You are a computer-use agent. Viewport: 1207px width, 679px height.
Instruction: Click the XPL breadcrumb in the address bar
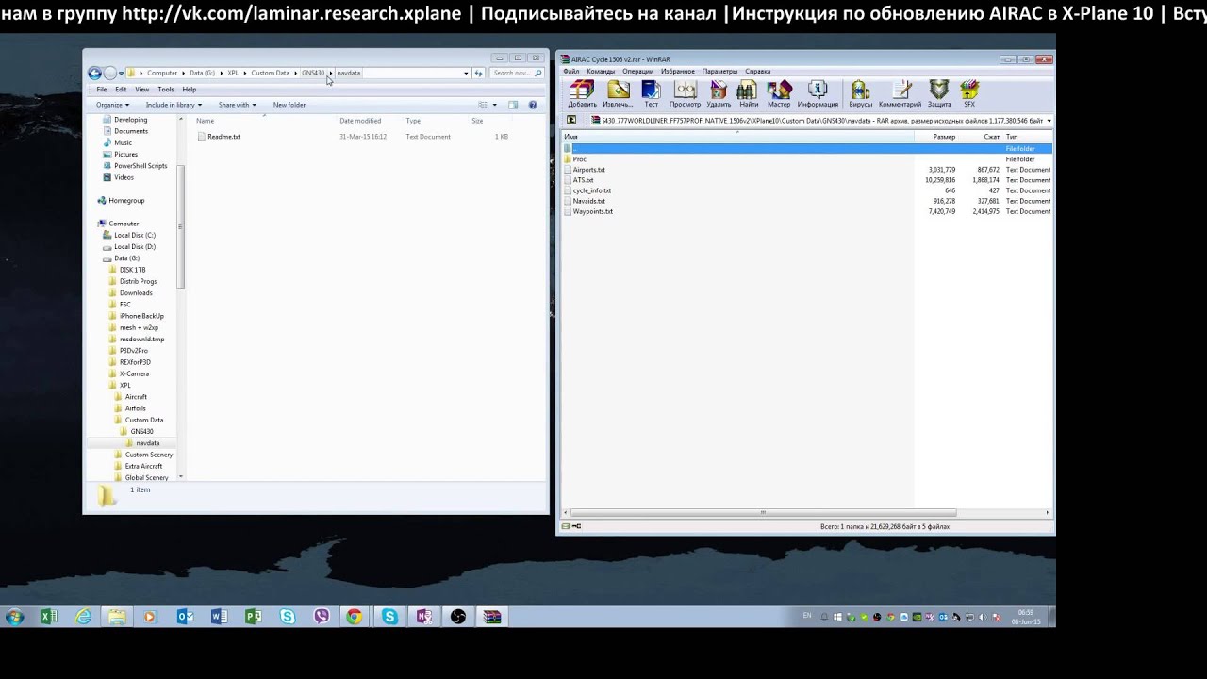233,73
